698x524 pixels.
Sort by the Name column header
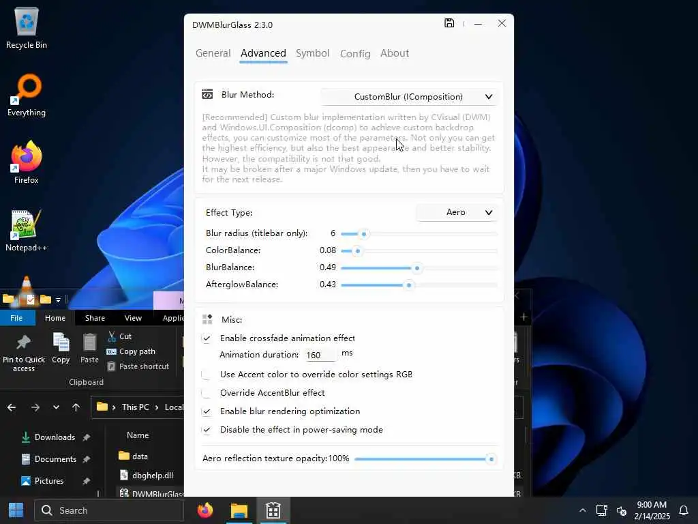pos(138,435)
